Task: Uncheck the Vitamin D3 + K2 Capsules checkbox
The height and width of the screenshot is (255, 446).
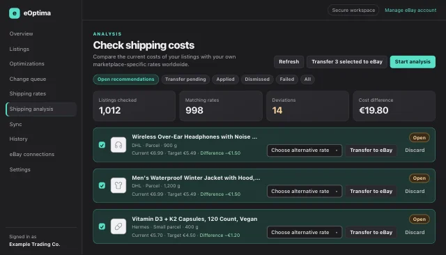Action: click(102, 226)
